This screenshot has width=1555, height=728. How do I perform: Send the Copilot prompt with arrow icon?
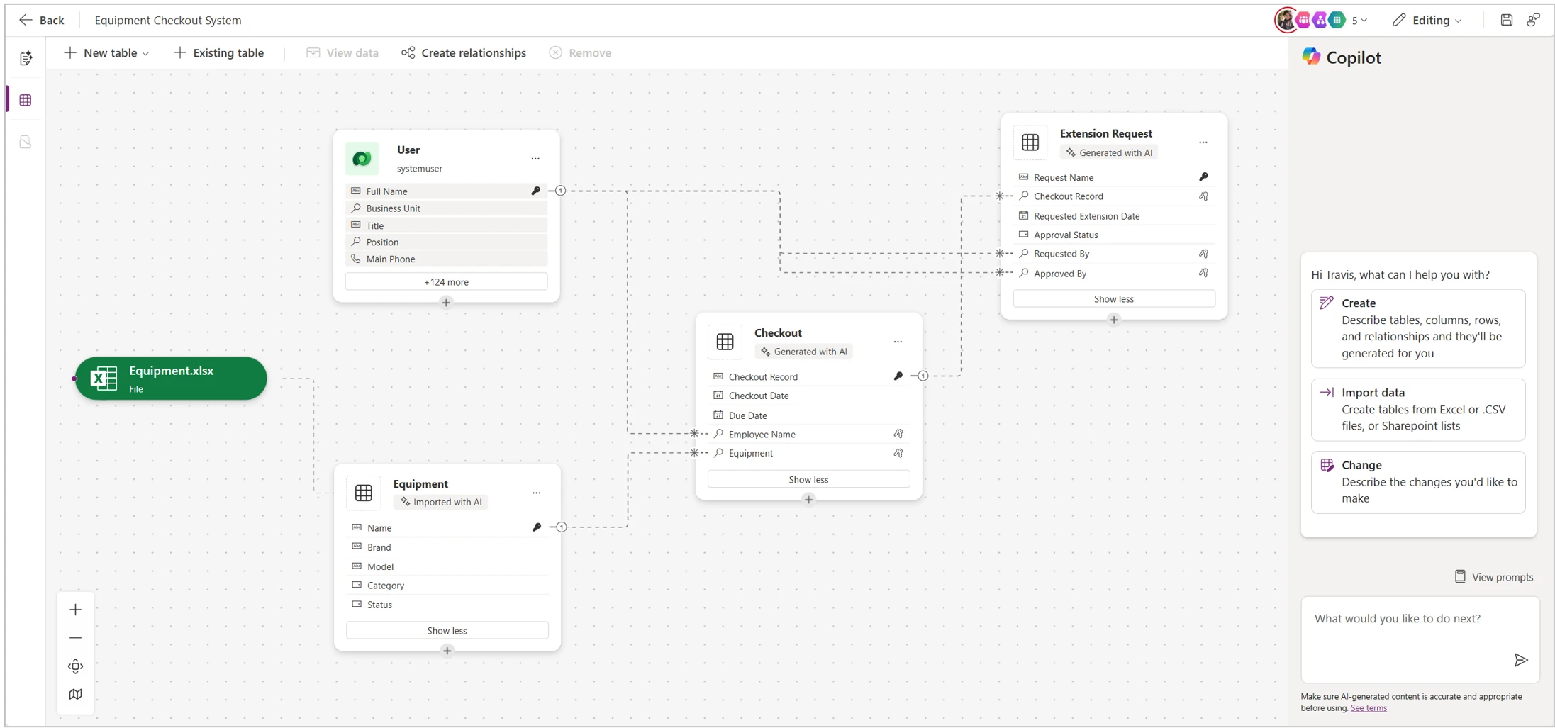point(1520,660)
